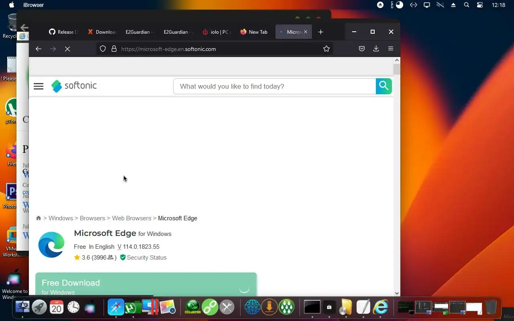Click the 'Free Download for Windows' button
This screenshot has height=321, width=514.
tap(146, 285)
